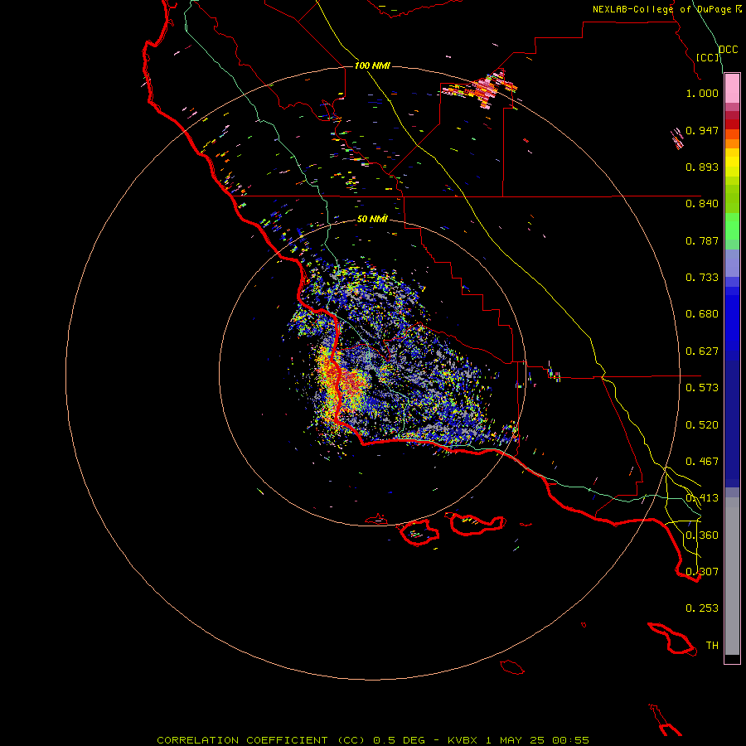This screenshot has height=746, width=746.
Task: Click the Correlation Coefficient caption at bottom
Action: point(373,740)
